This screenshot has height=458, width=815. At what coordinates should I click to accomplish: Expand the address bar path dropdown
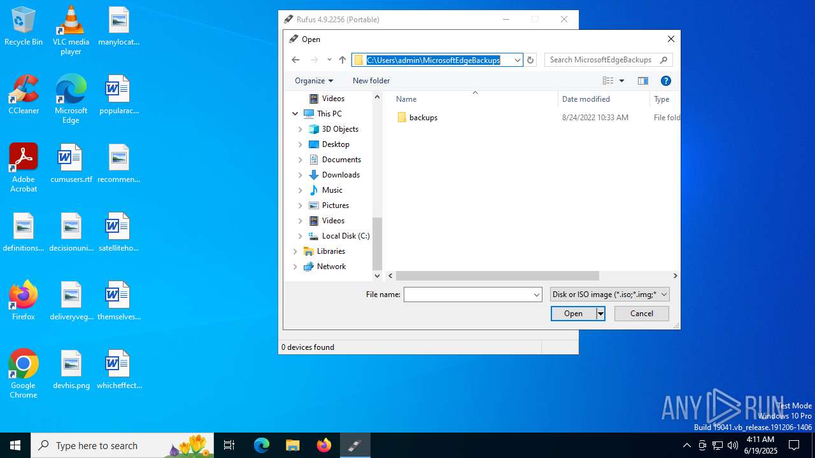(x=517, y=60)
